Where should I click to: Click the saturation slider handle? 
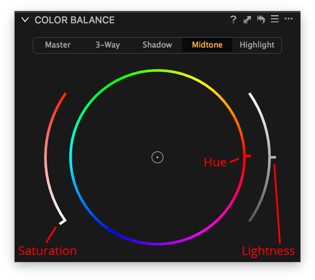point(63,222)
